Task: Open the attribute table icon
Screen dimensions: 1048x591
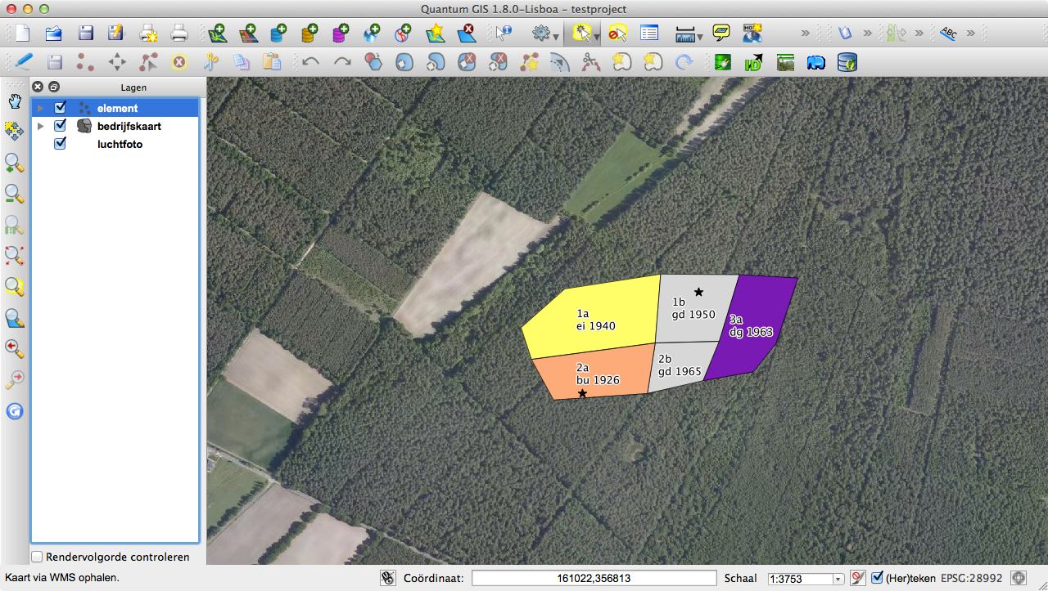Action: click(649, 34)
